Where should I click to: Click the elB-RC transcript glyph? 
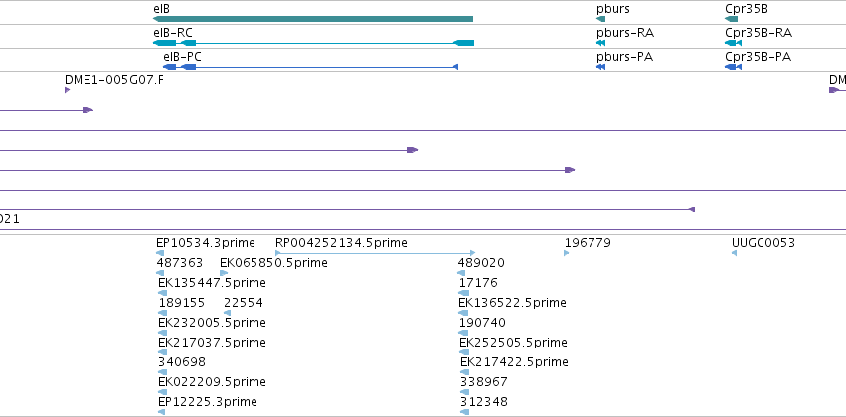point(313,43)
